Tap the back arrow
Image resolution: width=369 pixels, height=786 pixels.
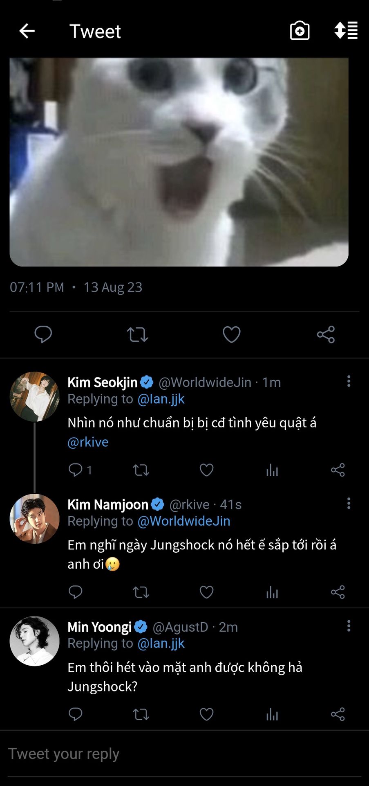[x=27, y=31]
